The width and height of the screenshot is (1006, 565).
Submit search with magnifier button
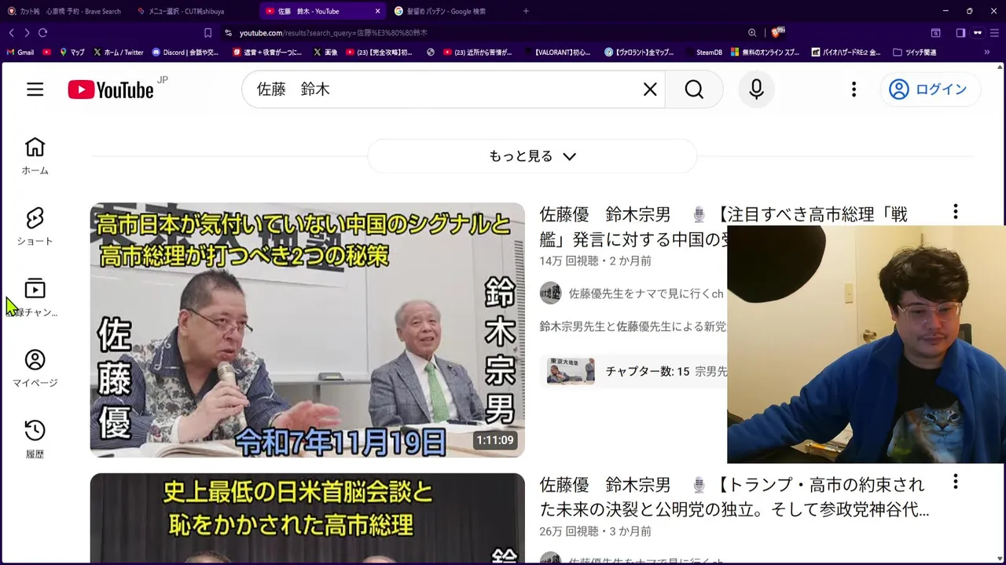click(694, 89)
